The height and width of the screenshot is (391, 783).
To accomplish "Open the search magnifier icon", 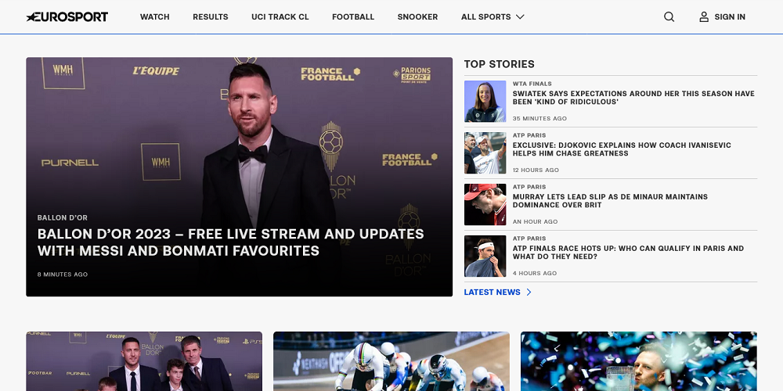I will [x=669, y=17].
